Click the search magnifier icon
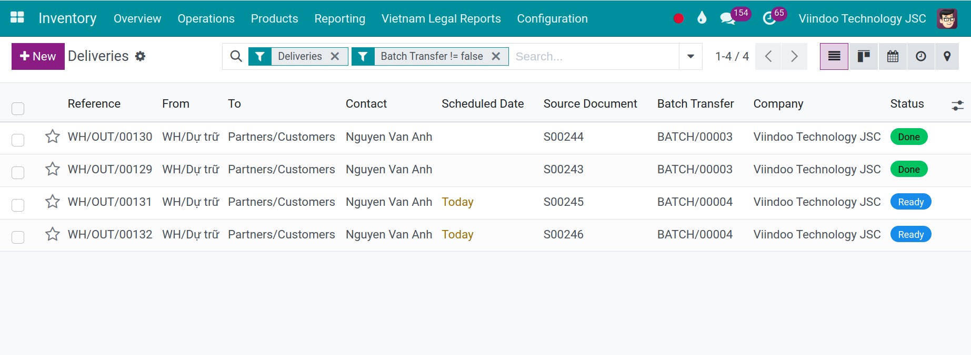This screenshot has height=355, width=971. (x=236, y=56)
